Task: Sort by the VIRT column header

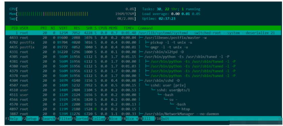Action: tap(63, 28)
